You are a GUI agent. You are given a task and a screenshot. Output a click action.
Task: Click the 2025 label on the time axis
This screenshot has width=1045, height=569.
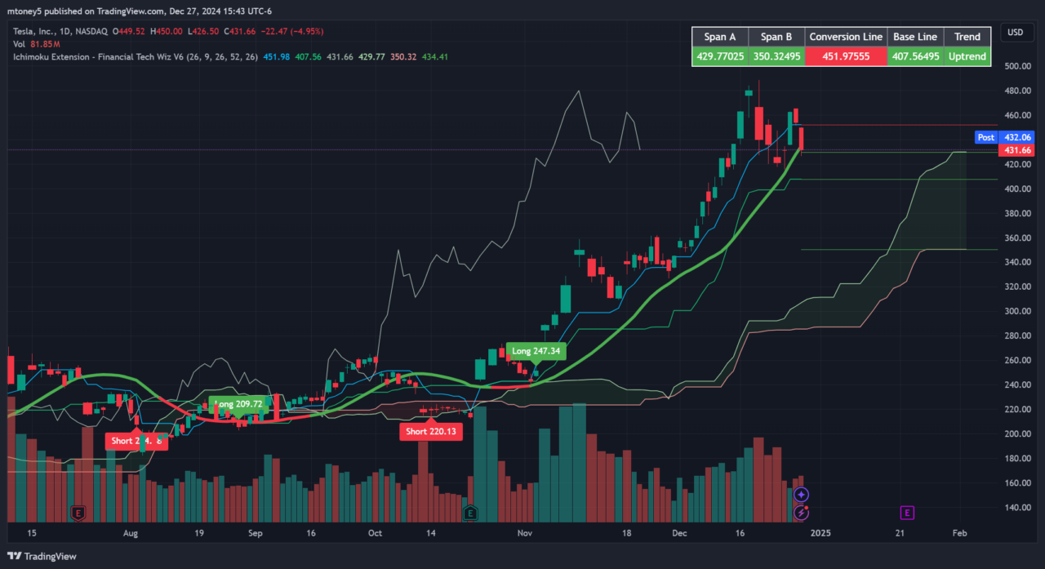click(820, 533)
